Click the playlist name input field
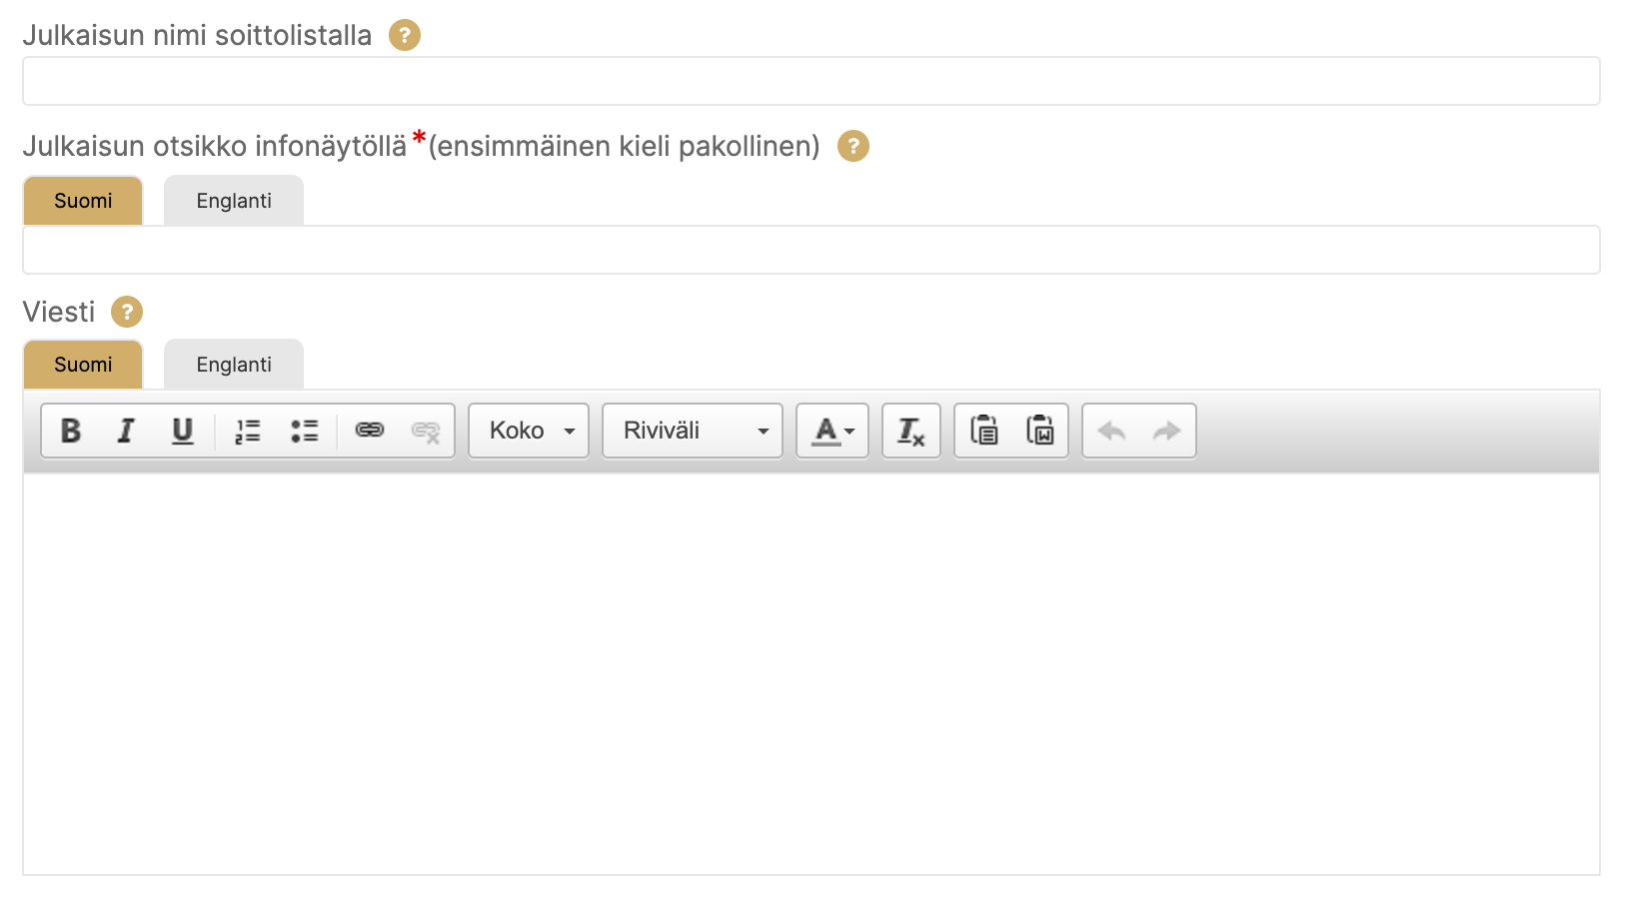 click(x=811, y=81)
